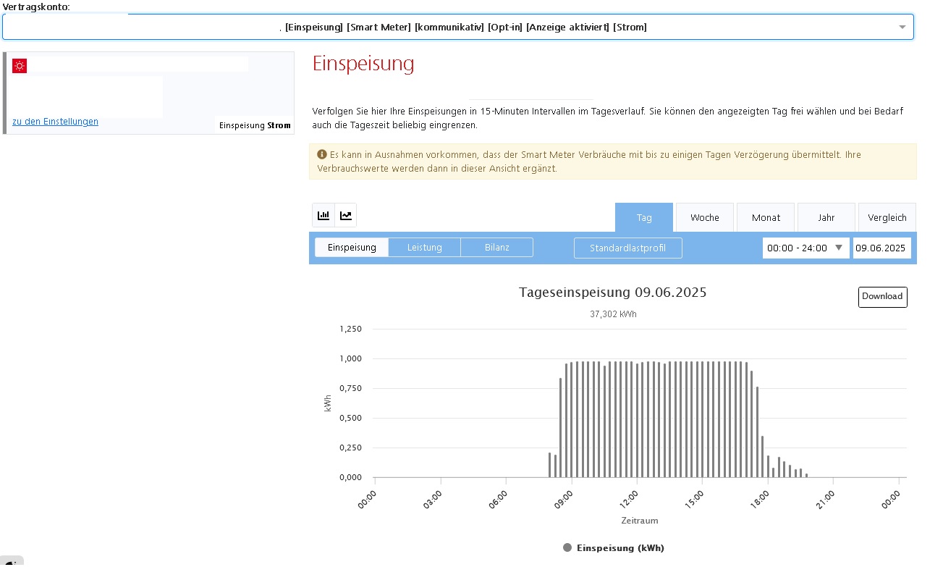Select the Einspeisung view toggle
The image size is (943, 567).
click(x=352, y=248)
